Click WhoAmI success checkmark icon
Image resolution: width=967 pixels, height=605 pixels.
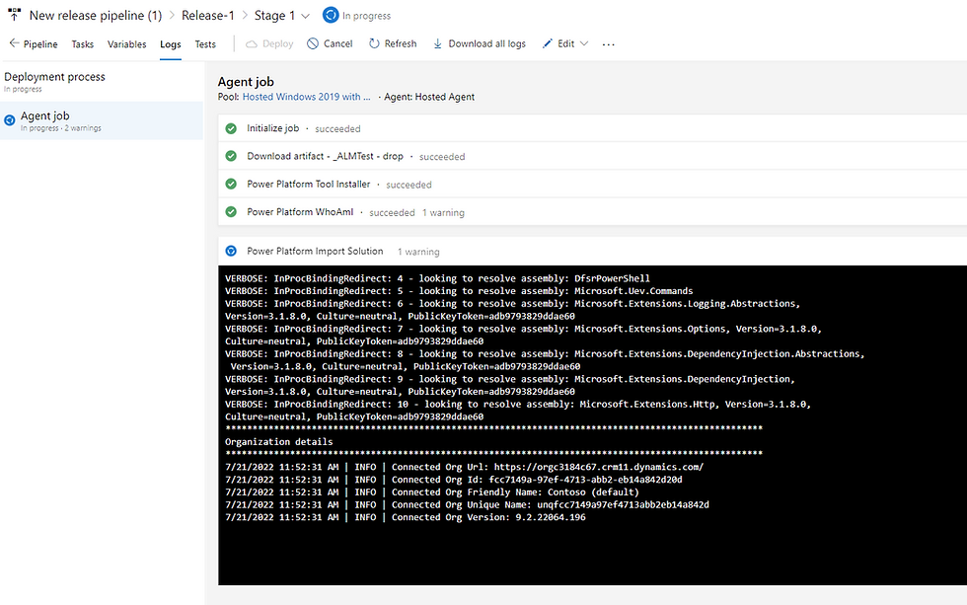pos(231,211)
